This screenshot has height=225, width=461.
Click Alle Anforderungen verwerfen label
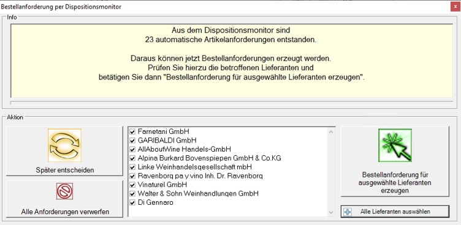coord(65,212)
